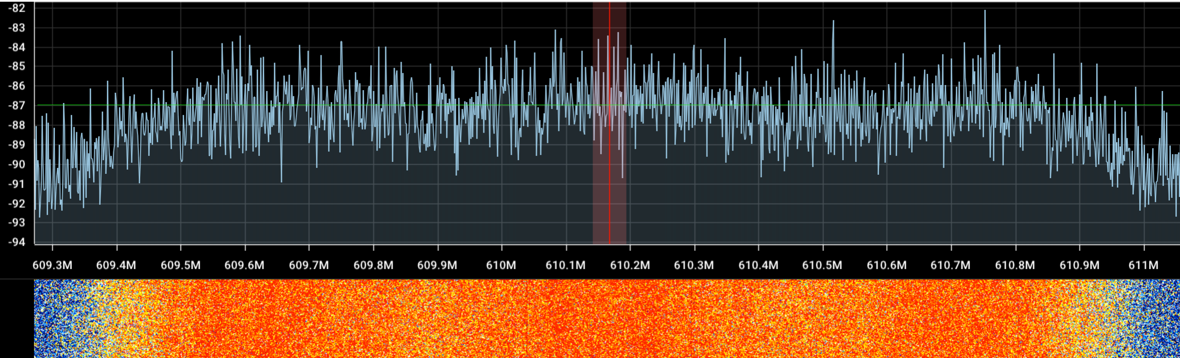This screenshot has width=1180, height=358.
Task: Click the 609.9M frequency axis label
Action: point(438,265)
